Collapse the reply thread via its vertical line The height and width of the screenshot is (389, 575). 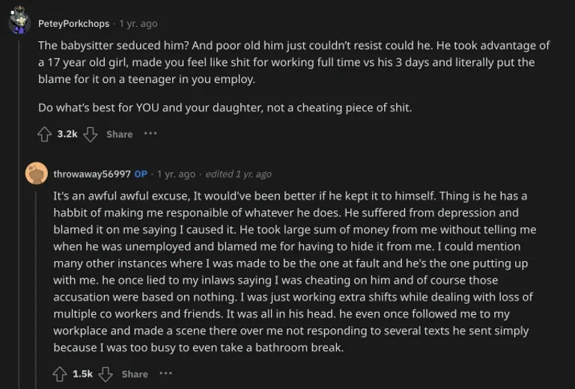click(37, 284)
